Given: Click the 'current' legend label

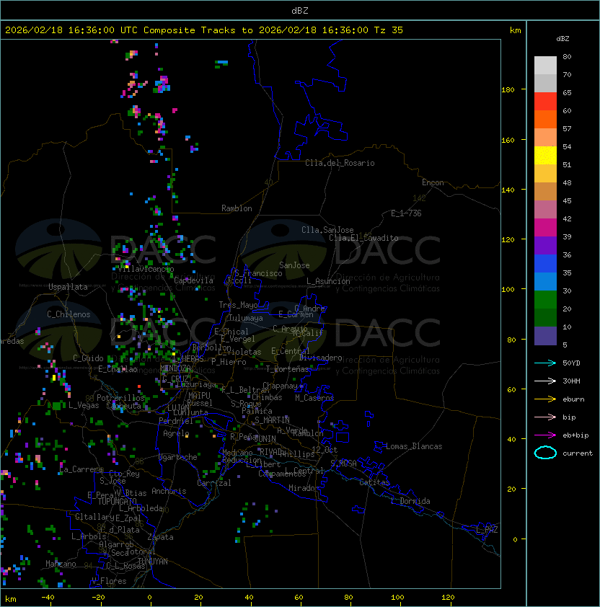Looking at the screenshot, I should [578, 453].
